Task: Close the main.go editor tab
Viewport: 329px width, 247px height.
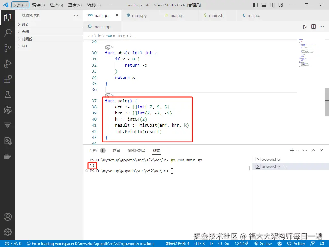Action: (x=117, y=15)
